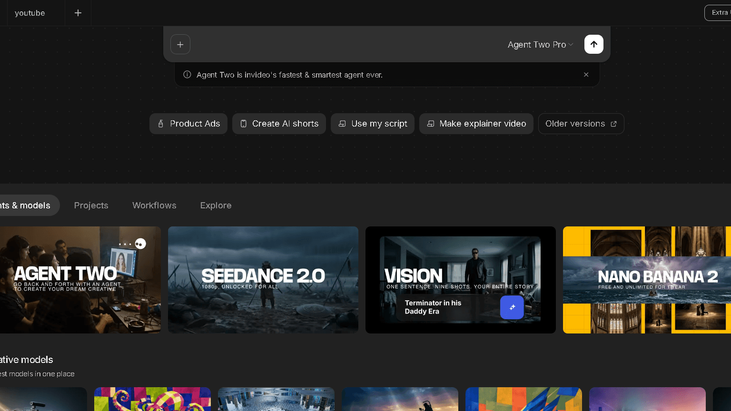The height and width of the screenshot is (411, 731).
Task: Select the Product Ads shortcut
Action: (188, 124)
